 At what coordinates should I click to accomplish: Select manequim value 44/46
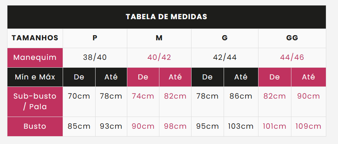[292, 58]
